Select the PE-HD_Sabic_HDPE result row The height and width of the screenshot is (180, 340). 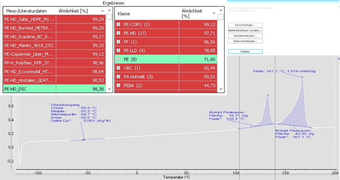tap(45, 19)
